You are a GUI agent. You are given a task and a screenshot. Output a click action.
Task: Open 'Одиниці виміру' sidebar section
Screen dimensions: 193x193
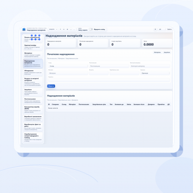tap(33, 47)
